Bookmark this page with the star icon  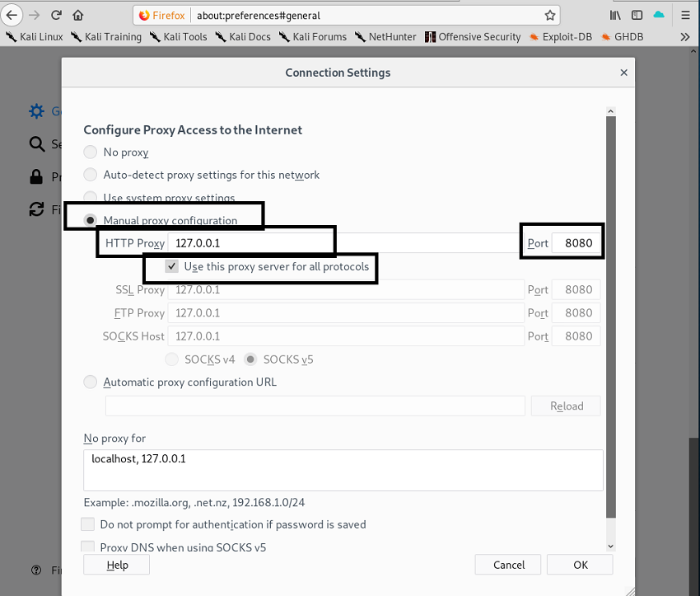click(x=550, y=16)
